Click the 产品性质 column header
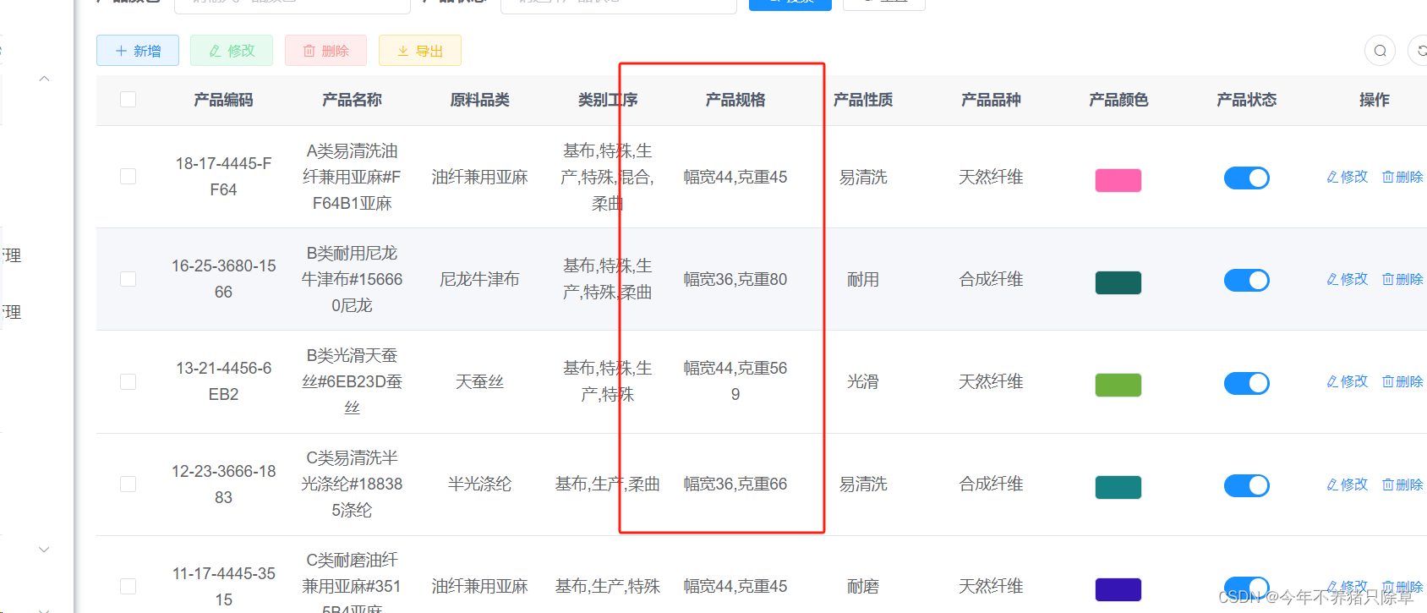Screen dimensions: 1427x613 [x=863, y=100]
